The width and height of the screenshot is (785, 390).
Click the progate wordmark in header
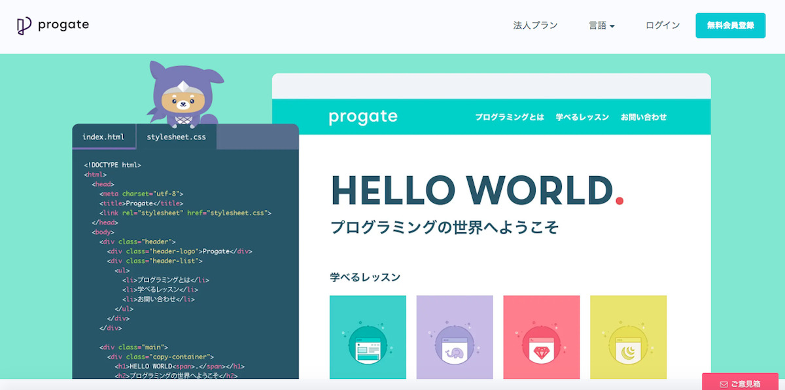click(63, 25)
